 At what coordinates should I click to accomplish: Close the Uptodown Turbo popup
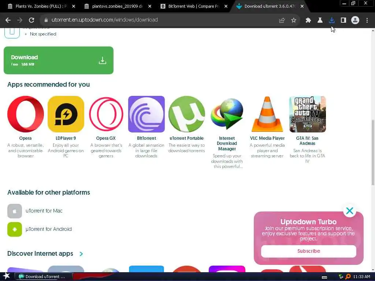click(350, 211)
